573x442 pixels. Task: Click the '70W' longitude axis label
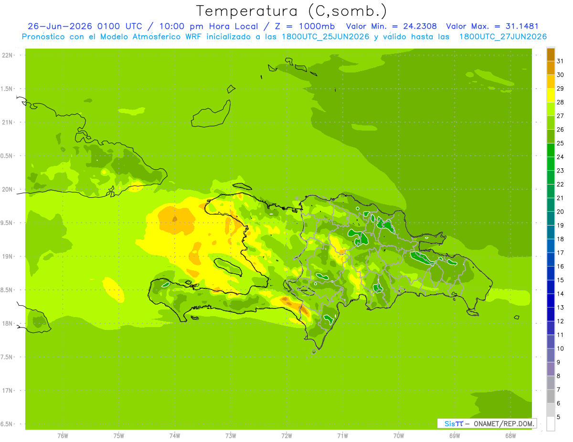pos(399,436)
